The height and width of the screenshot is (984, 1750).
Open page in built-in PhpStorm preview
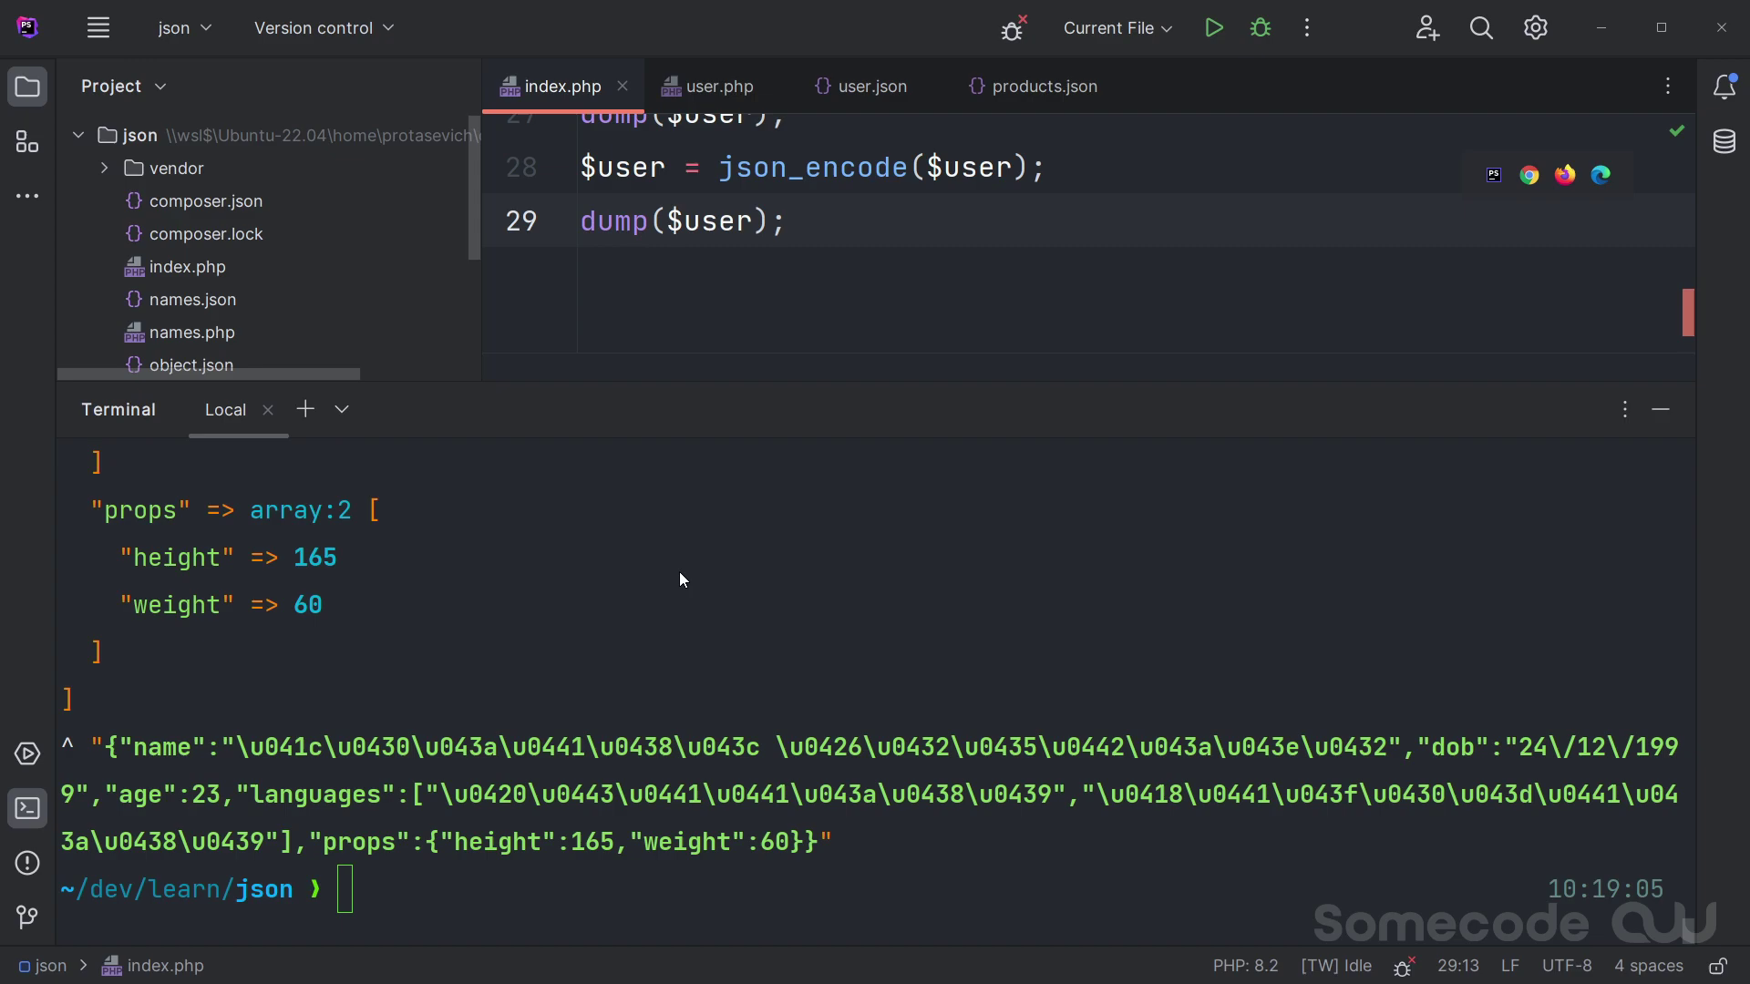pos(1494,175)
